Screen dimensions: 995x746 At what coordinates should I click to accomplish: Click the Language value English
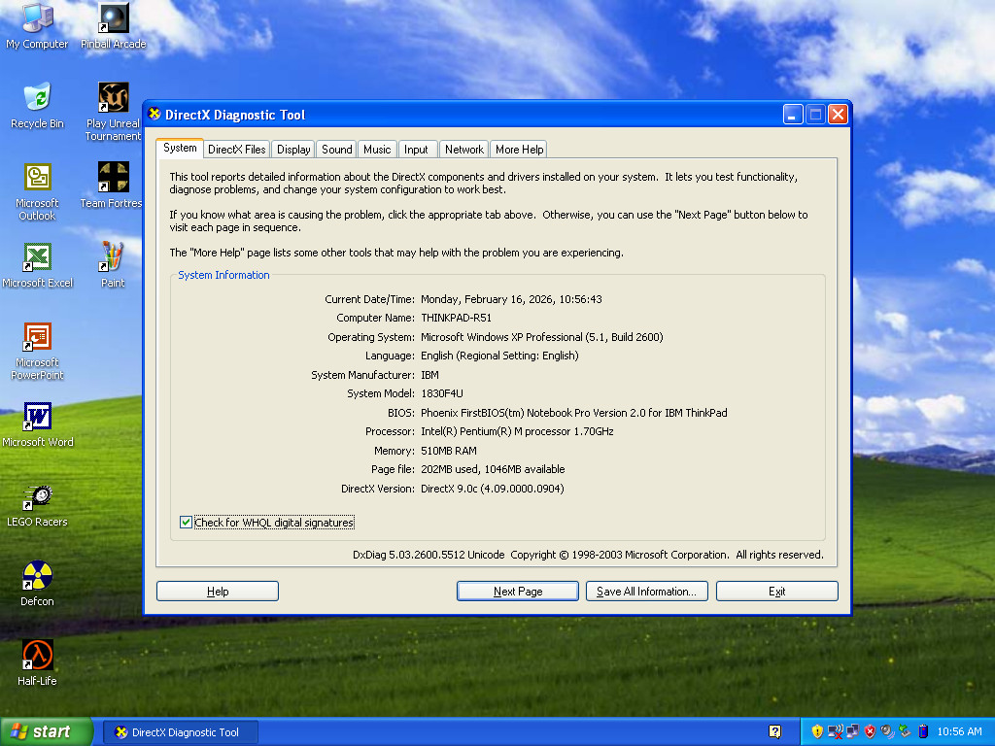[500, 356]
